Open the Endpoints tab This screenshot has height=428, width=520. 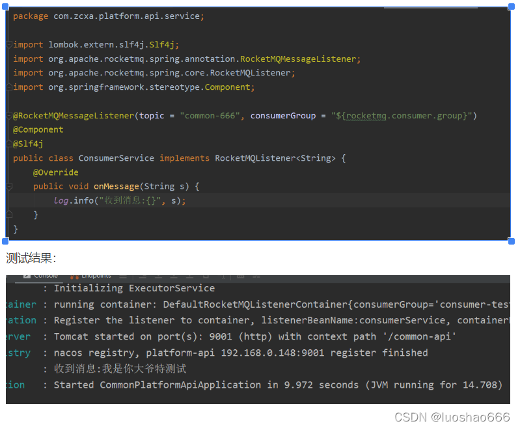pyautogui.click(x=90, y=276)
